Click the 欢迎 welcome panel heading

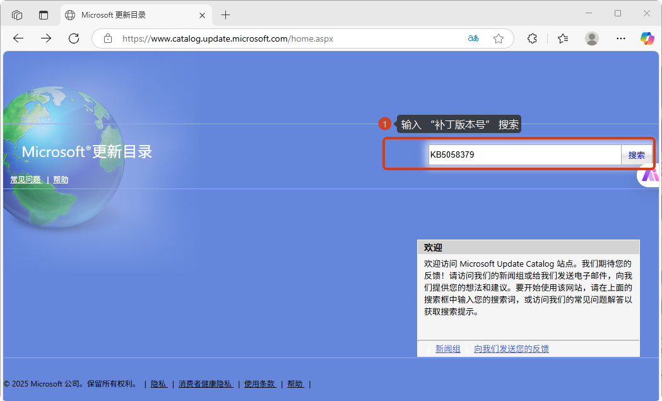[x=433, y=248]
